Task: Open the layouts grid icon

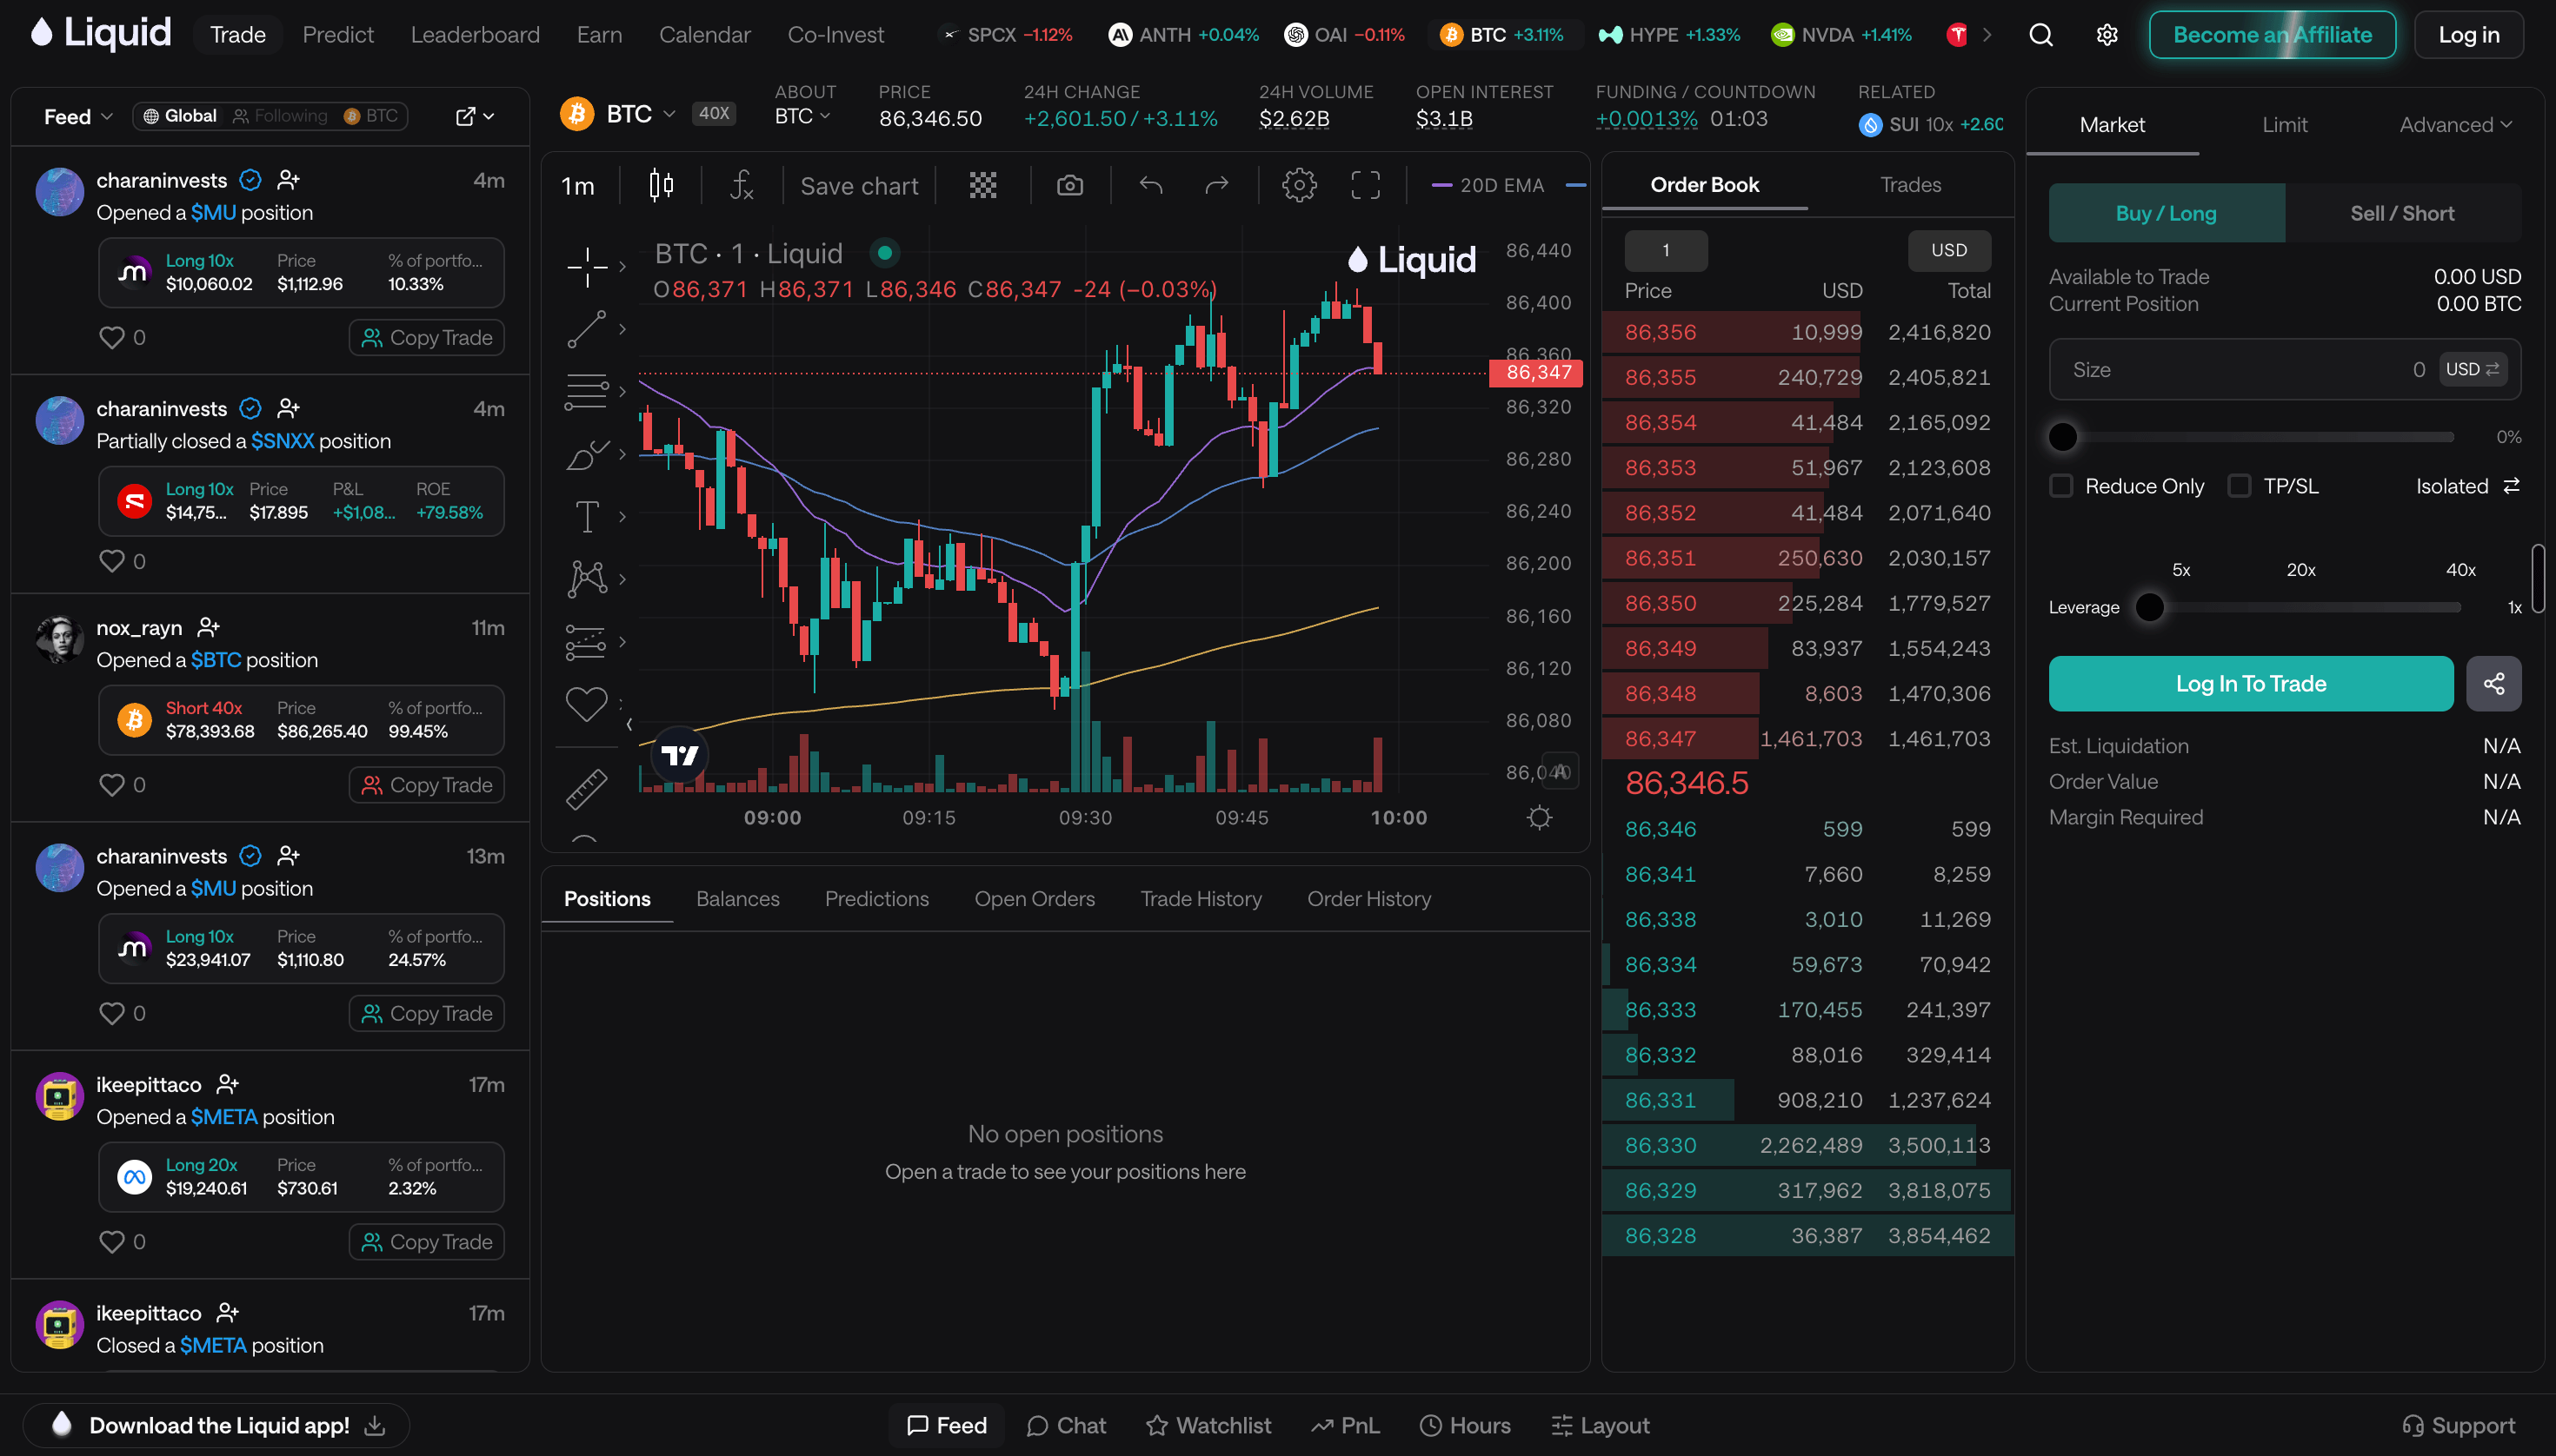Action: (982, 185)
